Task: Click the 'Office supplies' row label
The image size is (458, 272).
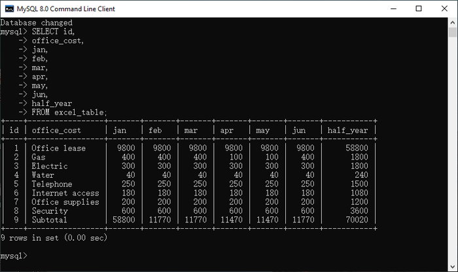Action: (x=65, y=202)
